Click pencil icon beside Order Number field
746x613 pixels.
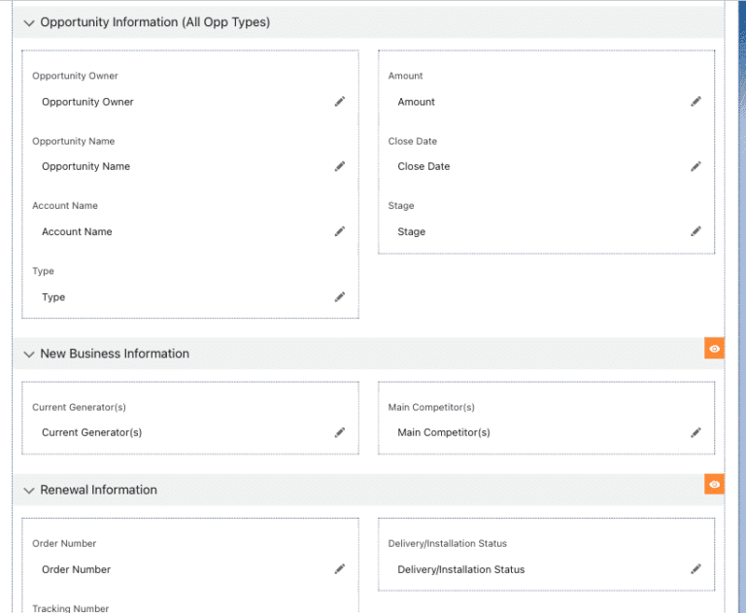pyautogui.click(x=340, y=568)
